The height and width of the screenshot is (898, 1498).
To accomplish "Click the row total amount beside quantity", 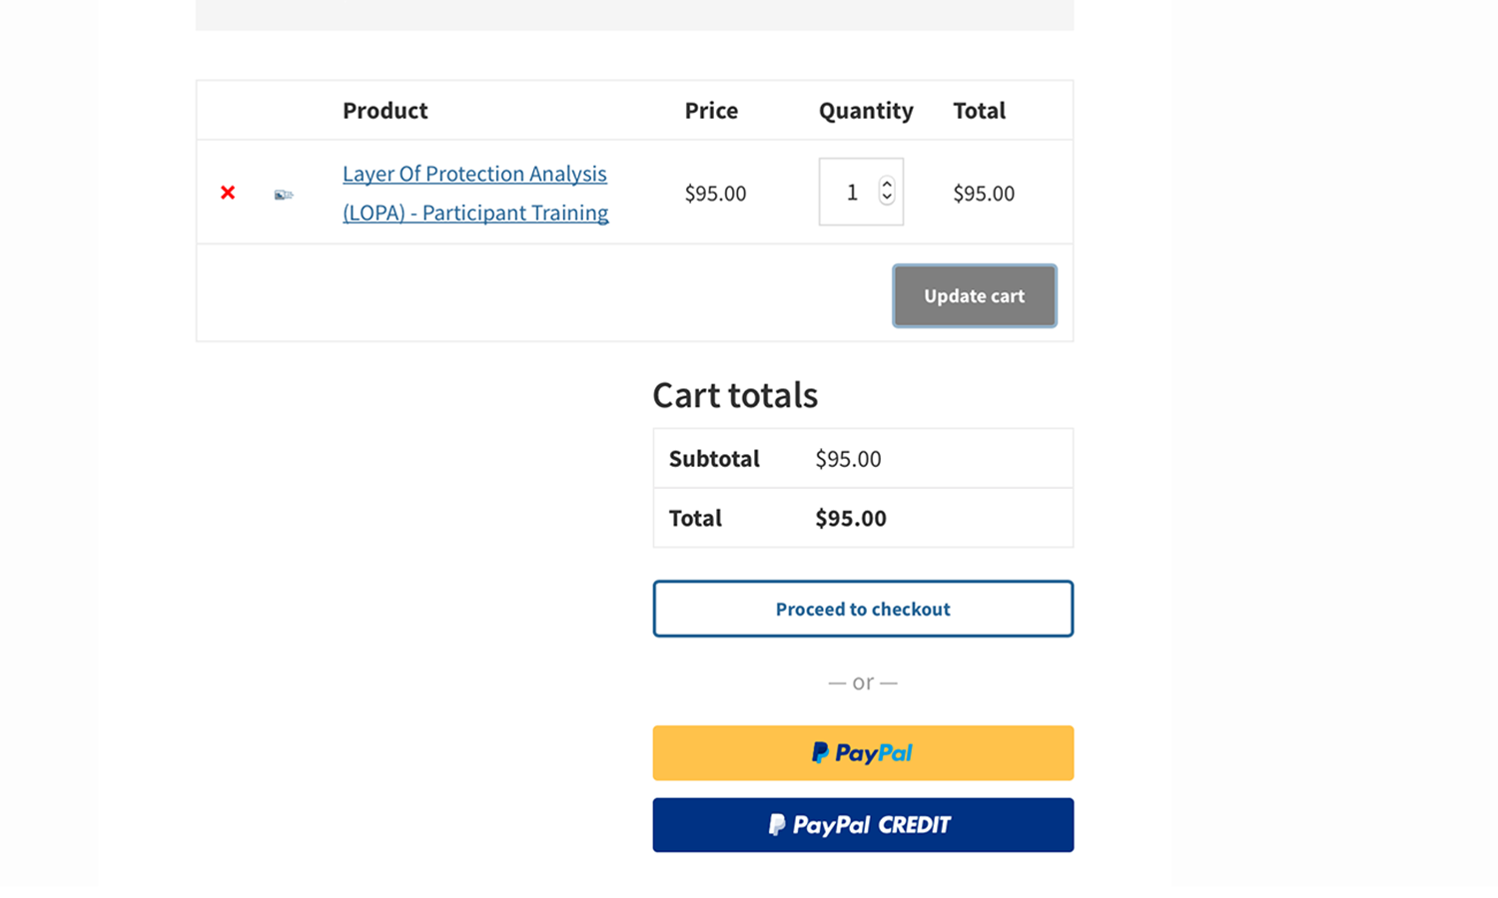I will pos(984,194).
